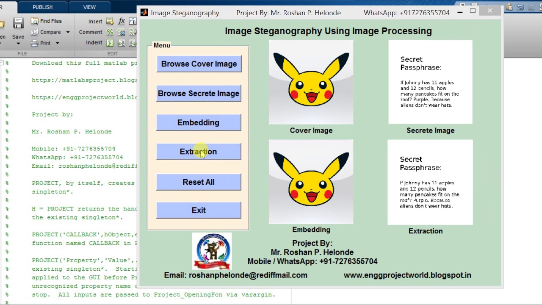542x305 pixels.
Task: Click the Increase Indent icon
Action: 122,43
